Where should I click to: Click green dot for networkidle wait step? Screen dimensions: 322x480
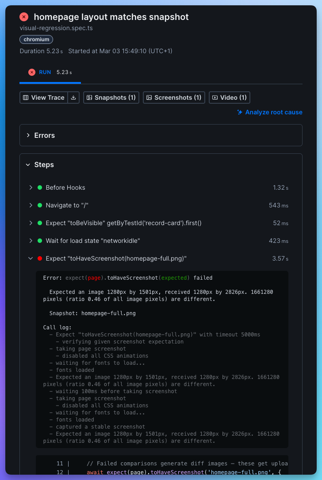(40, 241)
